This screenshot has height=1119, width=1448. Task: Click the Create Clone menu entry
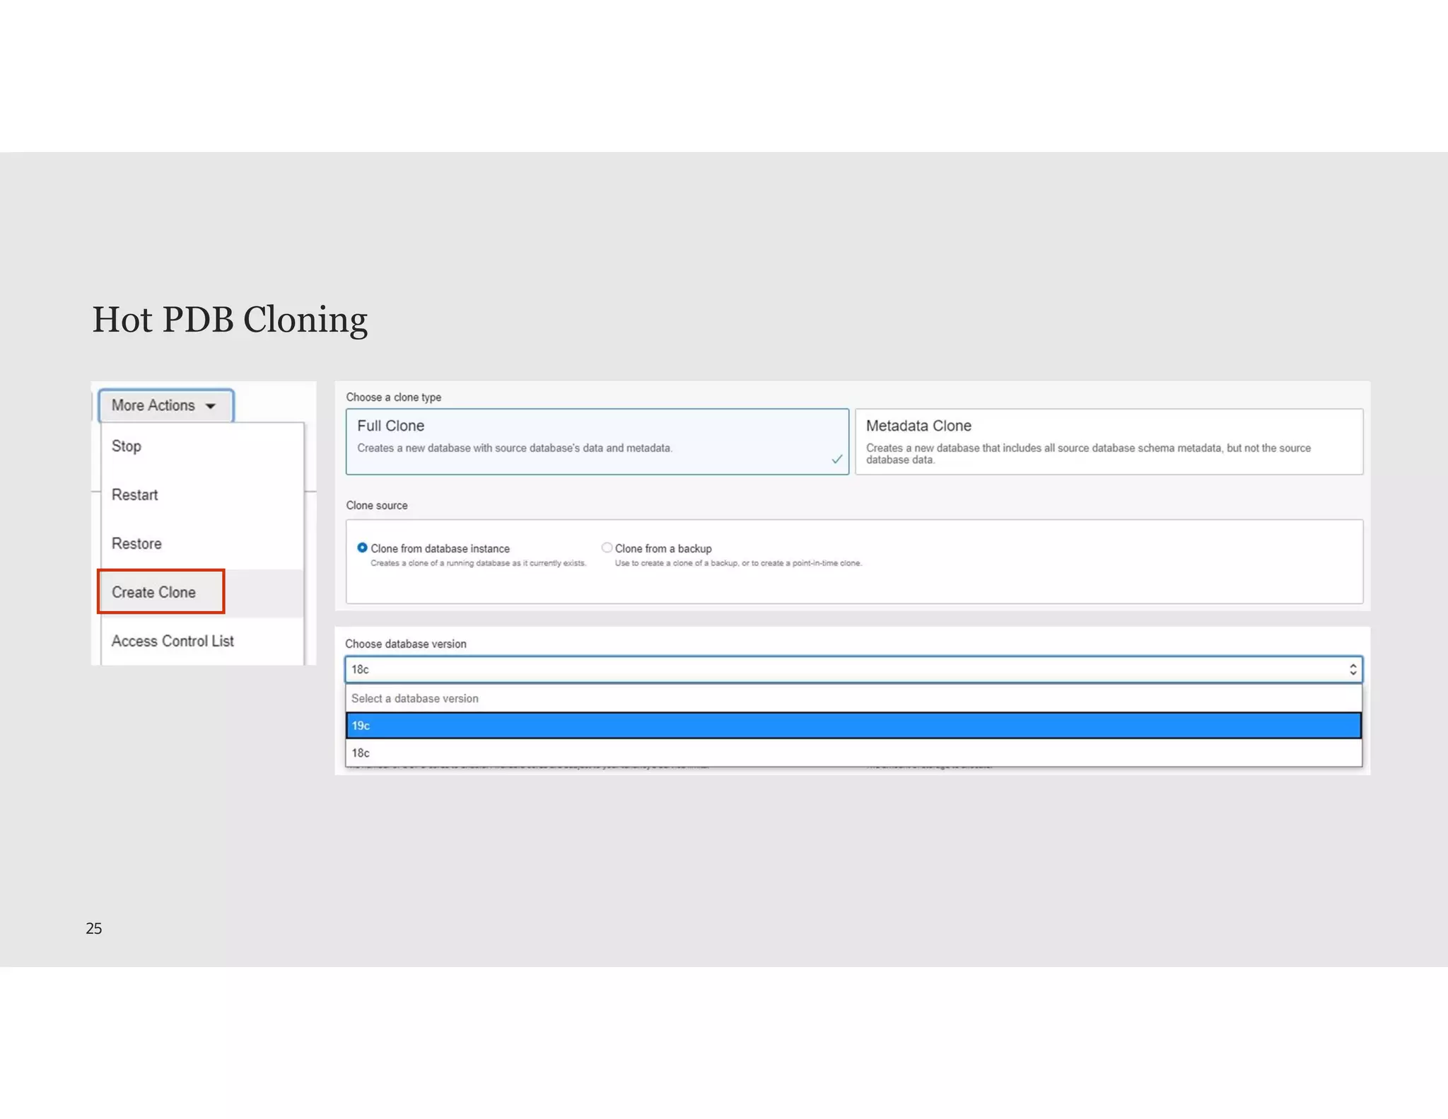coord(154,592)
